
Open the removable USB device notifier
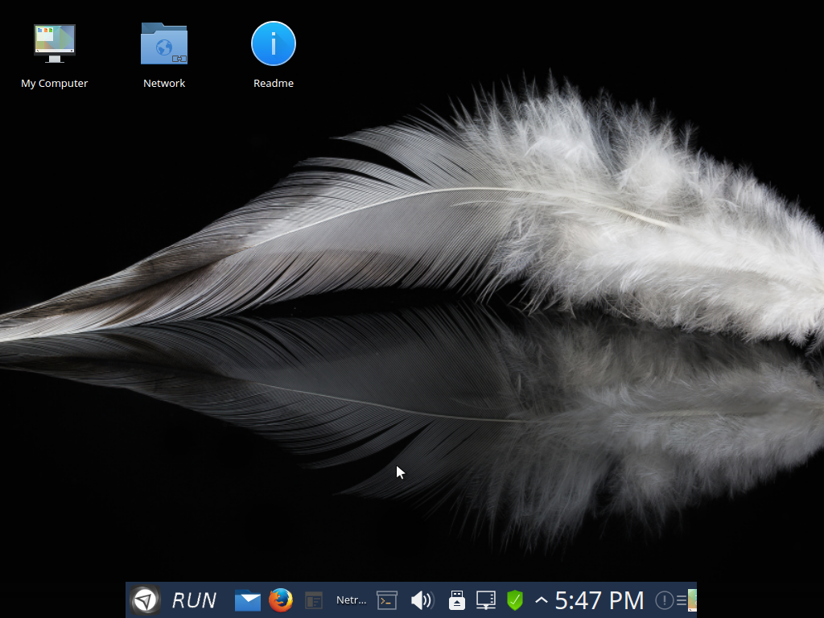457,600
